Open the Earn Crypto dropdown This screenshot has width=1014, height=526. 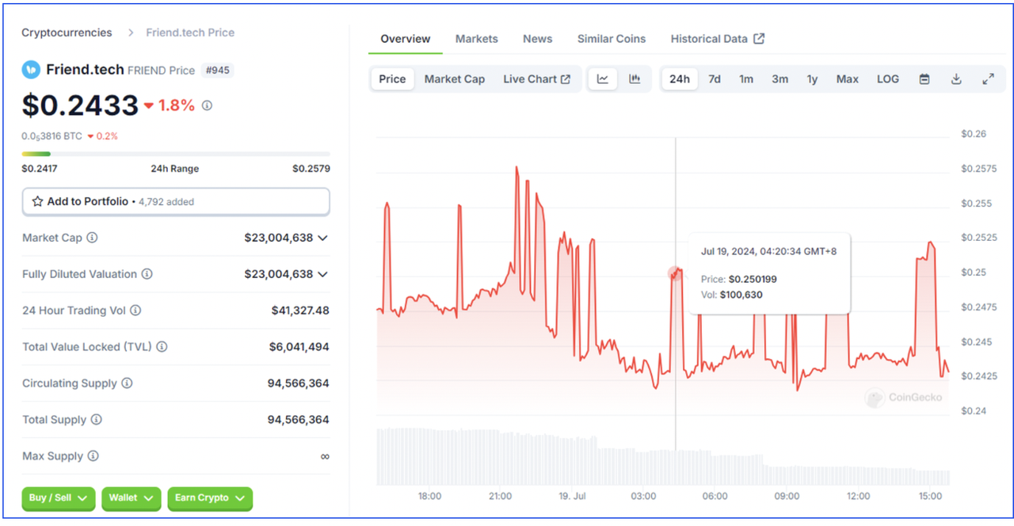[x=210, y=498]
